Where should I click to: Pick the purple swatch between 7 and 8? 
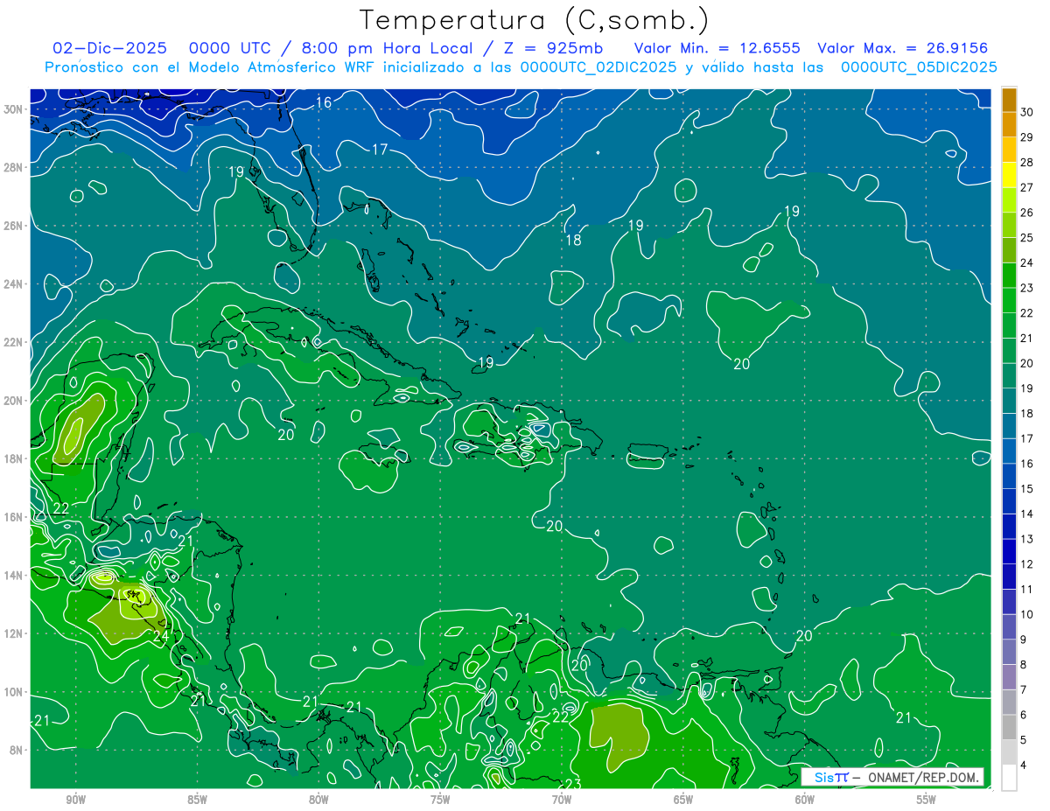coord(1009,677)
